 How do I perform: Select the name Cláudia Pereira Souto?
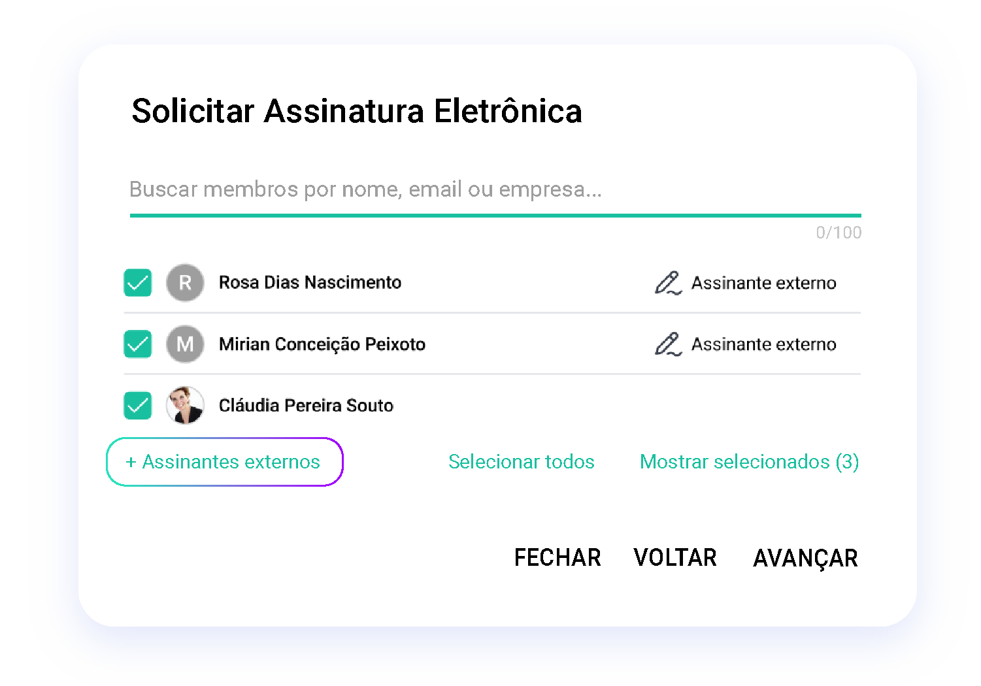point(306,406)
